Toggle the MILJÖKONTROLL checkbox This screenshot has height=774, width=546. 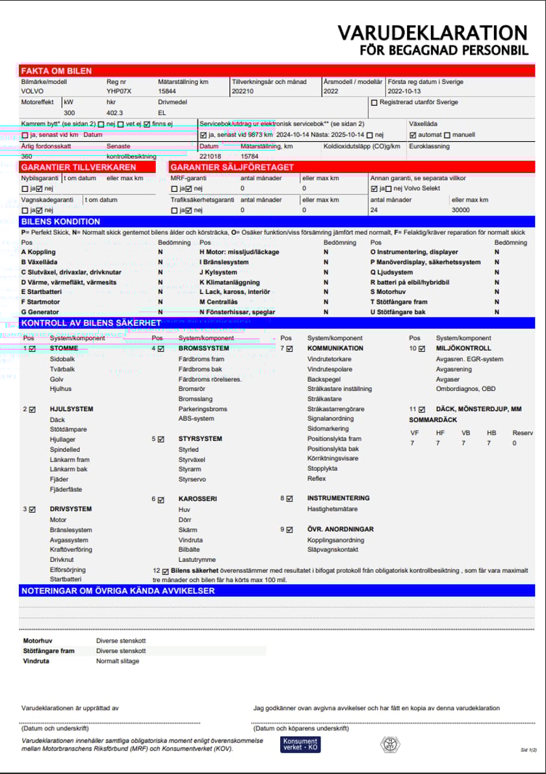(422, 349)
